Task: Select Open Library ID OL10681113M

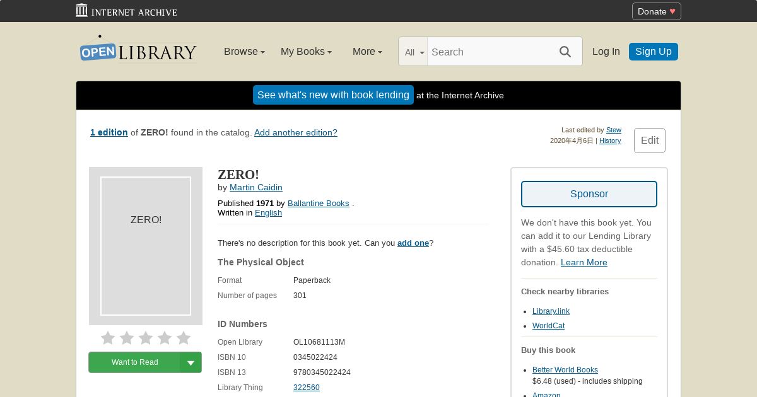Action: click(319, 342)
